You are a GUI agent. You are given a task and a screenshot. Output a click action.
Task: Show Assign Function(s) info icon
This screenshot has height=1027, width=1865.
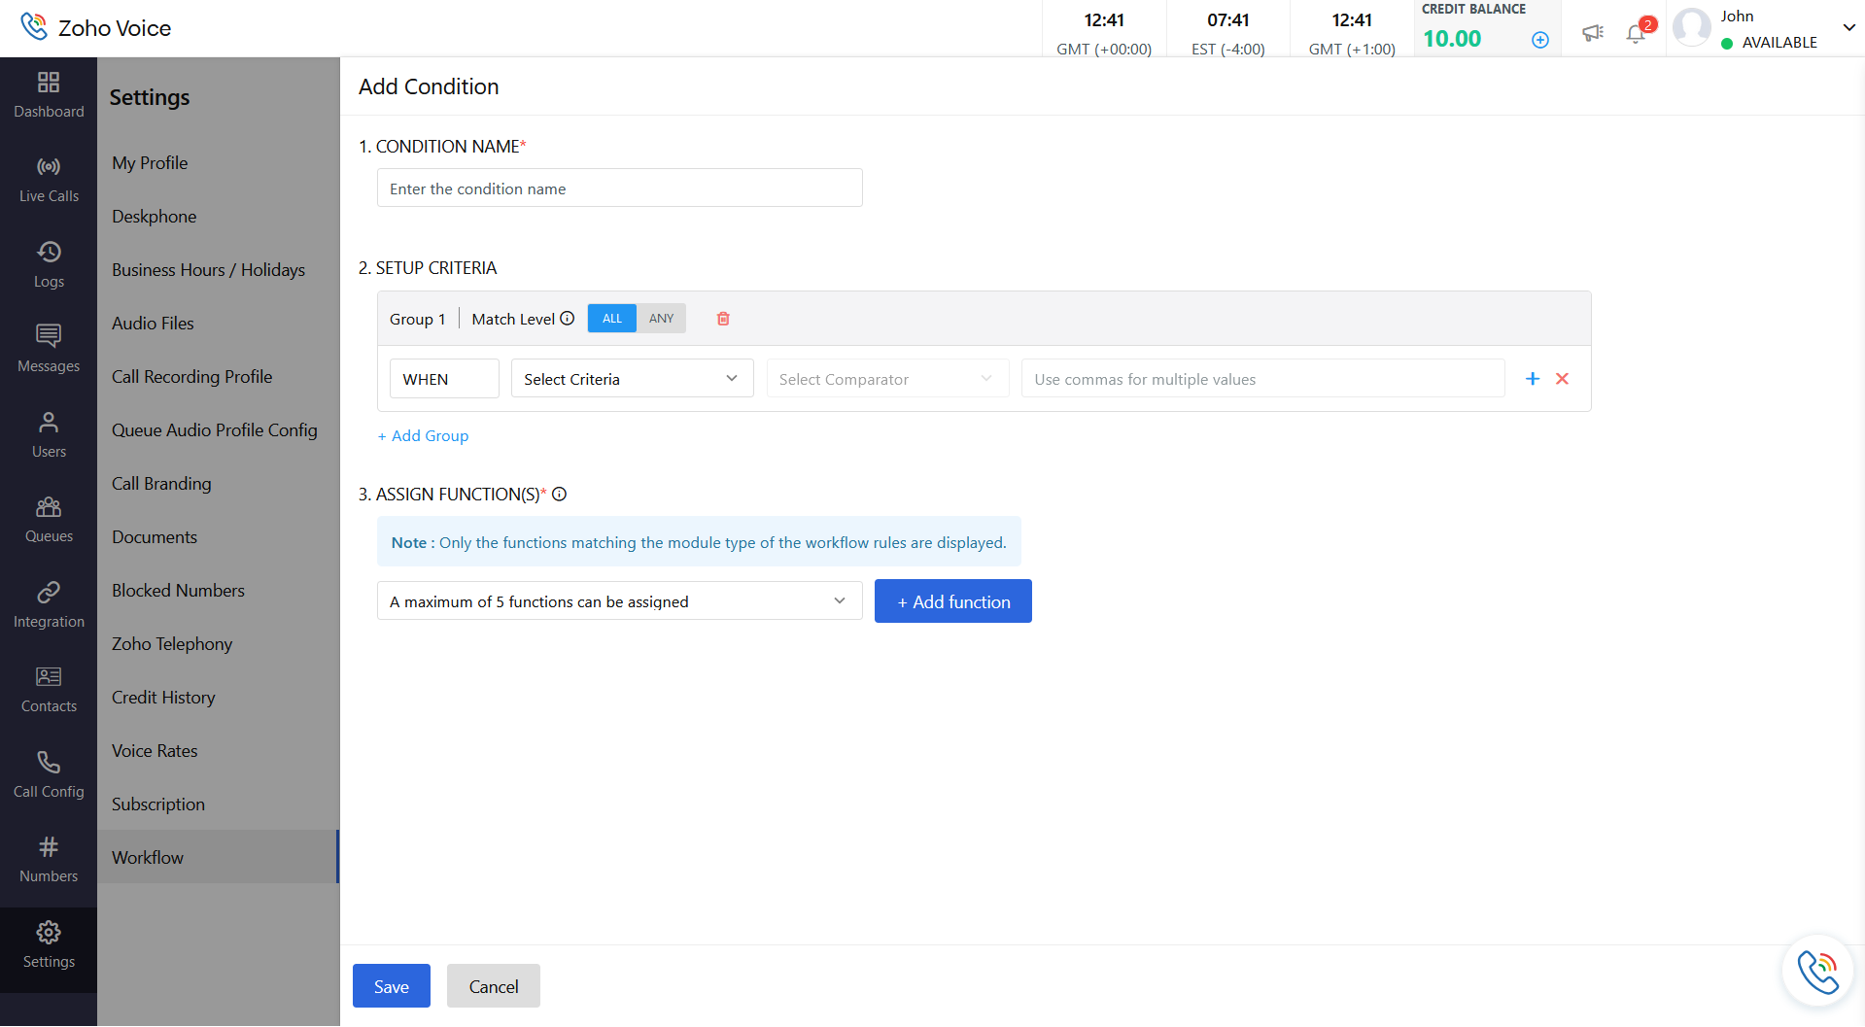560,495
